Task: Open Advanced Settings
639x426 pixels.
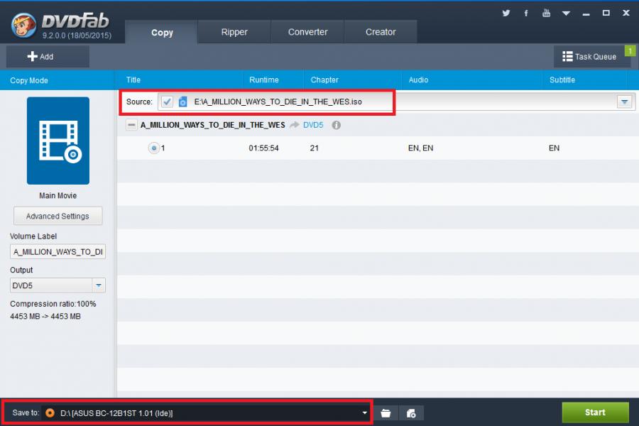Action: coord(58,216)
